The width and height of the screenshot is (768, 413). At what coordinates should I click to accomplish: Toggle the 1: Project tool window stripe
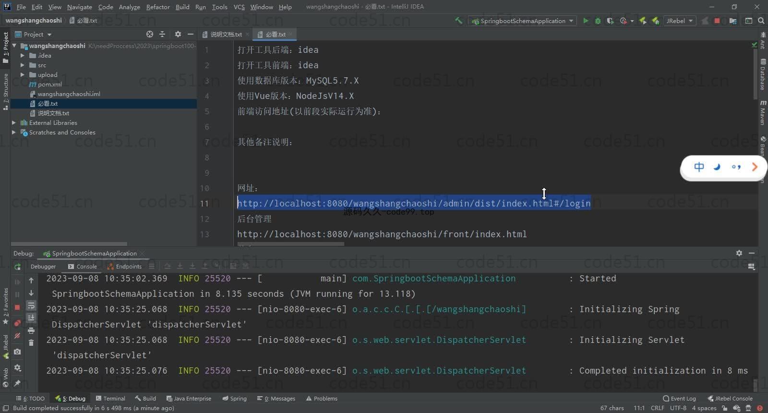(x=6, y=47)
